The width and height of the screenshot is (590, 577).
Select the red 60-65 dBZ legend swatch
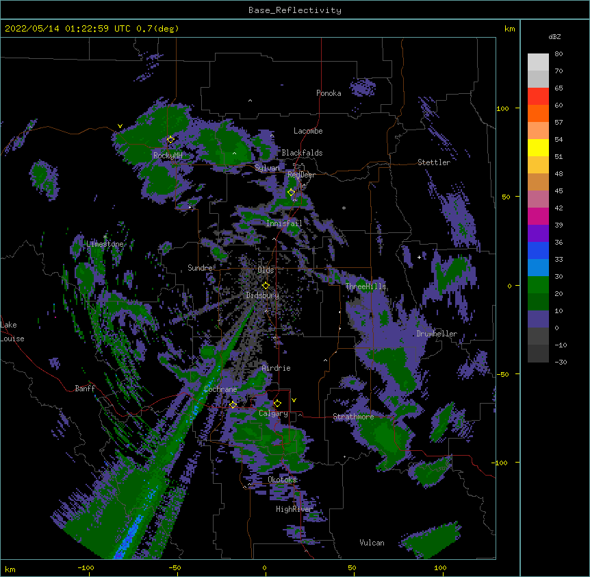tap(538, 96)
